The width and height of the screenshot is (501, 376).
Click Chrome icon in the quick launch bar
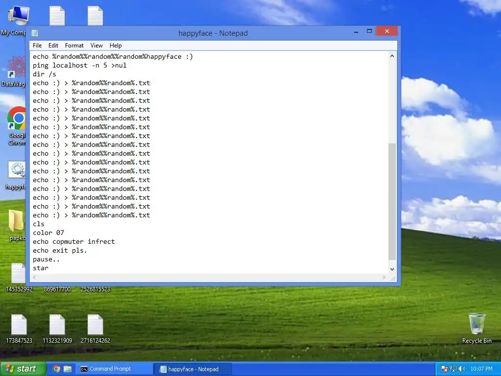(56, 369)
